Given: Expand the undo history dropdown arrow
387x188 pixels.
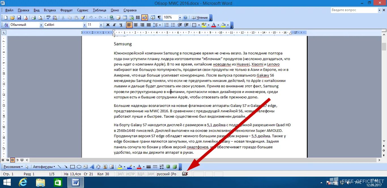Looking at the screenshot, I should 95,18.
